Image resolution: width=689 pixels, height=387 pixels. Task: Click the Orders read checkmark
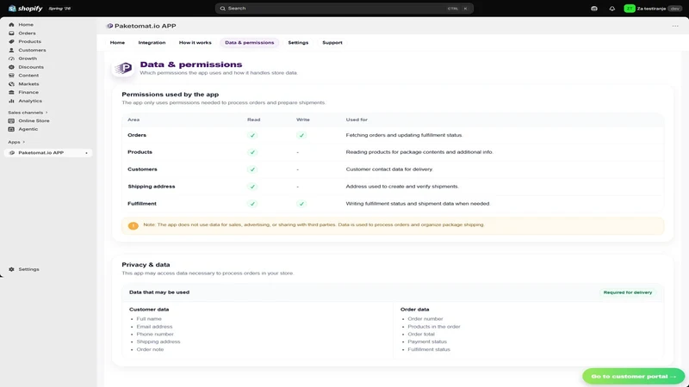tap(252, 135)
